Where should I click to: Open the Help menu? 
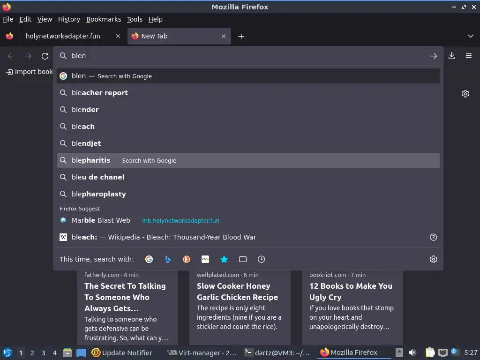coord(156,19)
